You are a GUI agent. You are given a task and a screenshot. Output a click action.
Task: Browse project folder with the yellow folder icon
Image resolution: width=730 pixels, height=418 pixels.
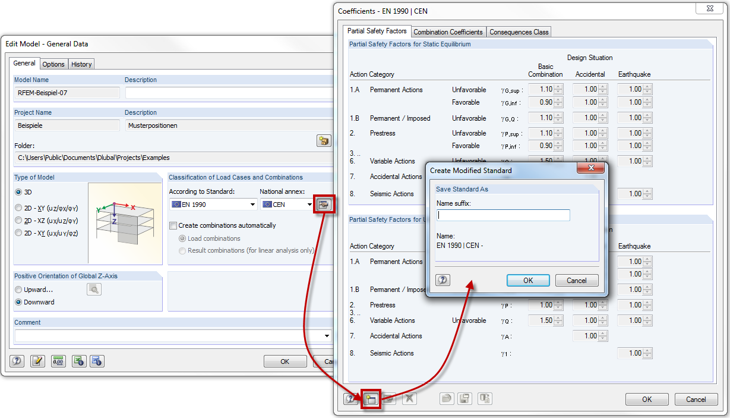coord(324,139)
